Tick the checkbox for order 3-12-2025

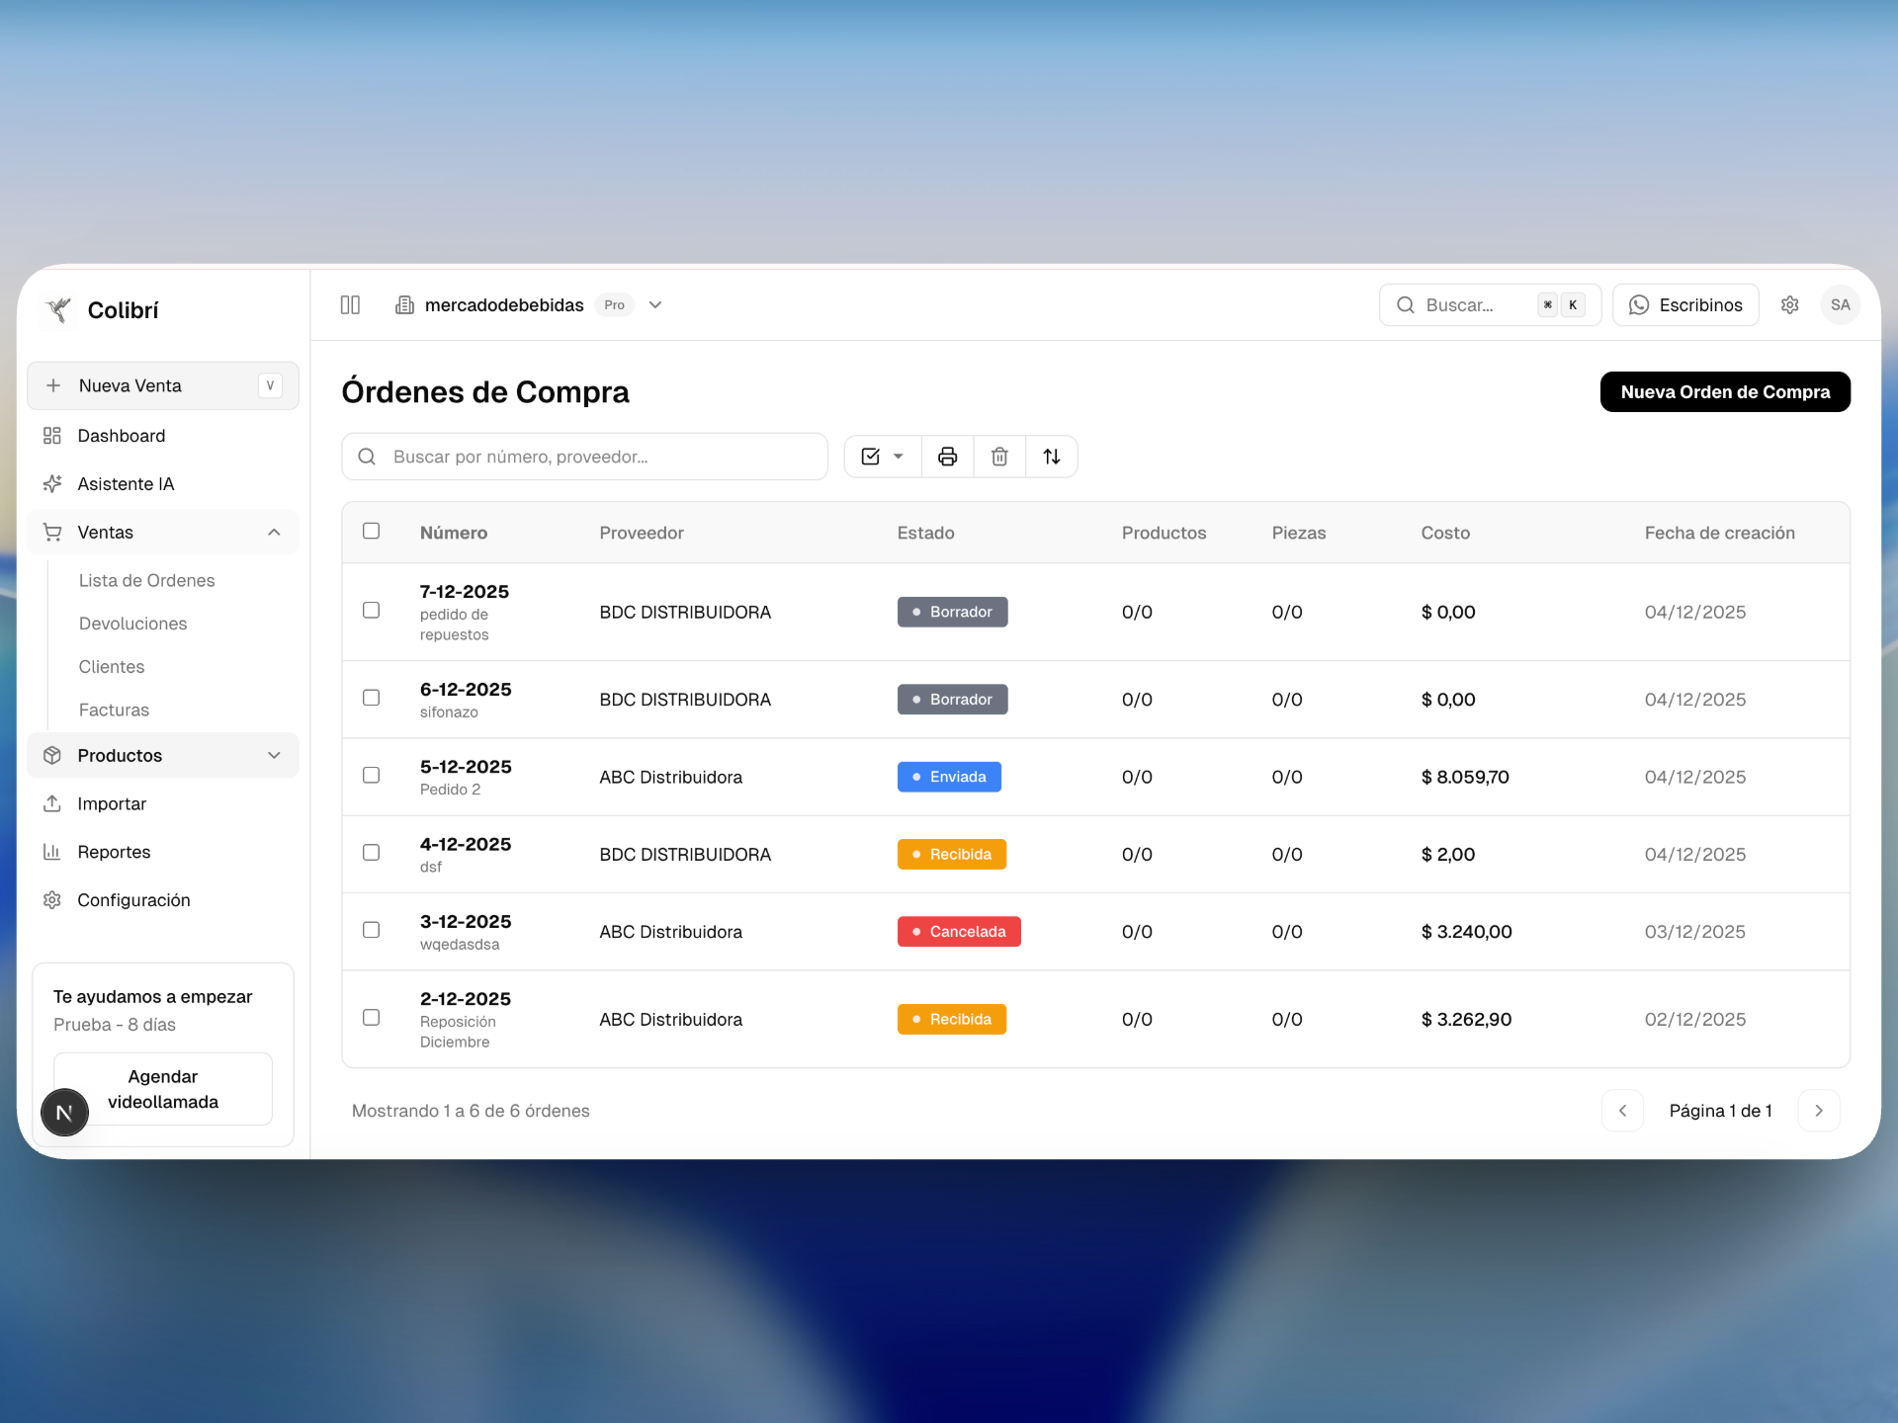click(372, 930)
